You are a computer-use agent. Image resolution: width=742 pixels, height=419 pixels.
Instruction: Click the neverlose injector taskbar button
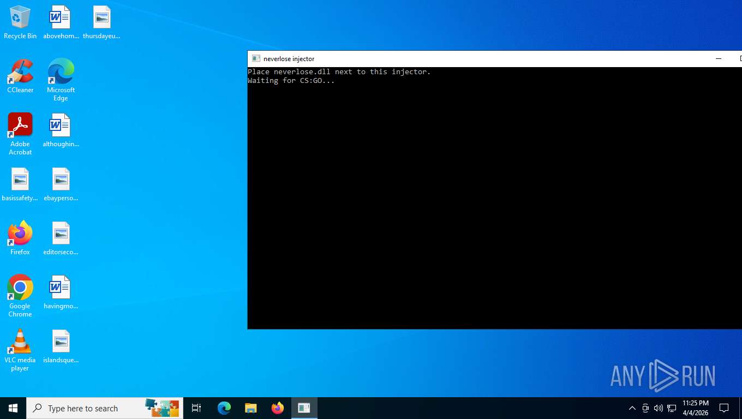click(304, 408)
